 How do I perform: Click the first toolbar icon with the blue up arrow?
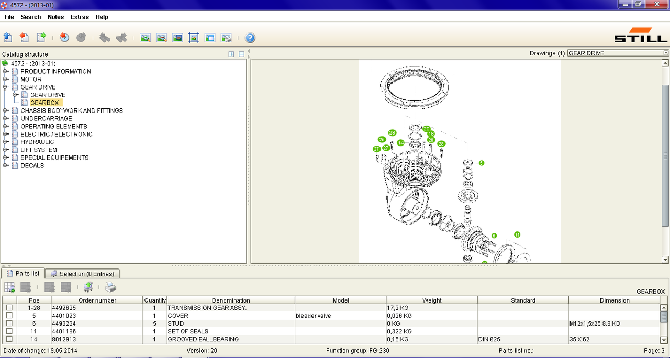tap(8, 38)
